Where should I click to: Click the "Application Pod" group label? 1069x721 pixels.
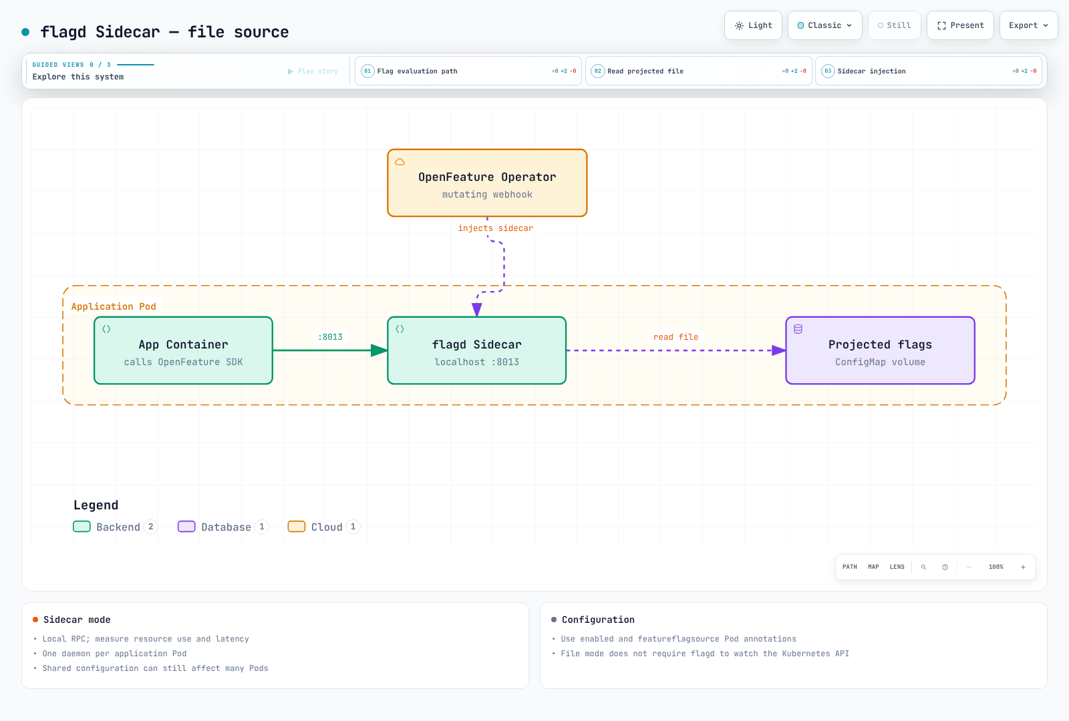click(x=114, y=306)
